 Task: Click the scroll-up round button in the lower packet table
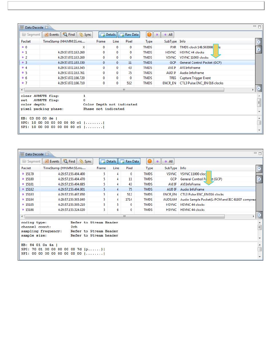point(259,169)
